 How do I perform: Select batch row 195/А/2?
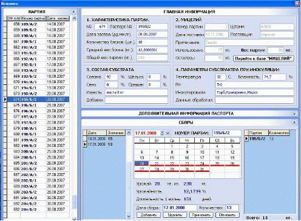tap(38, 93)
